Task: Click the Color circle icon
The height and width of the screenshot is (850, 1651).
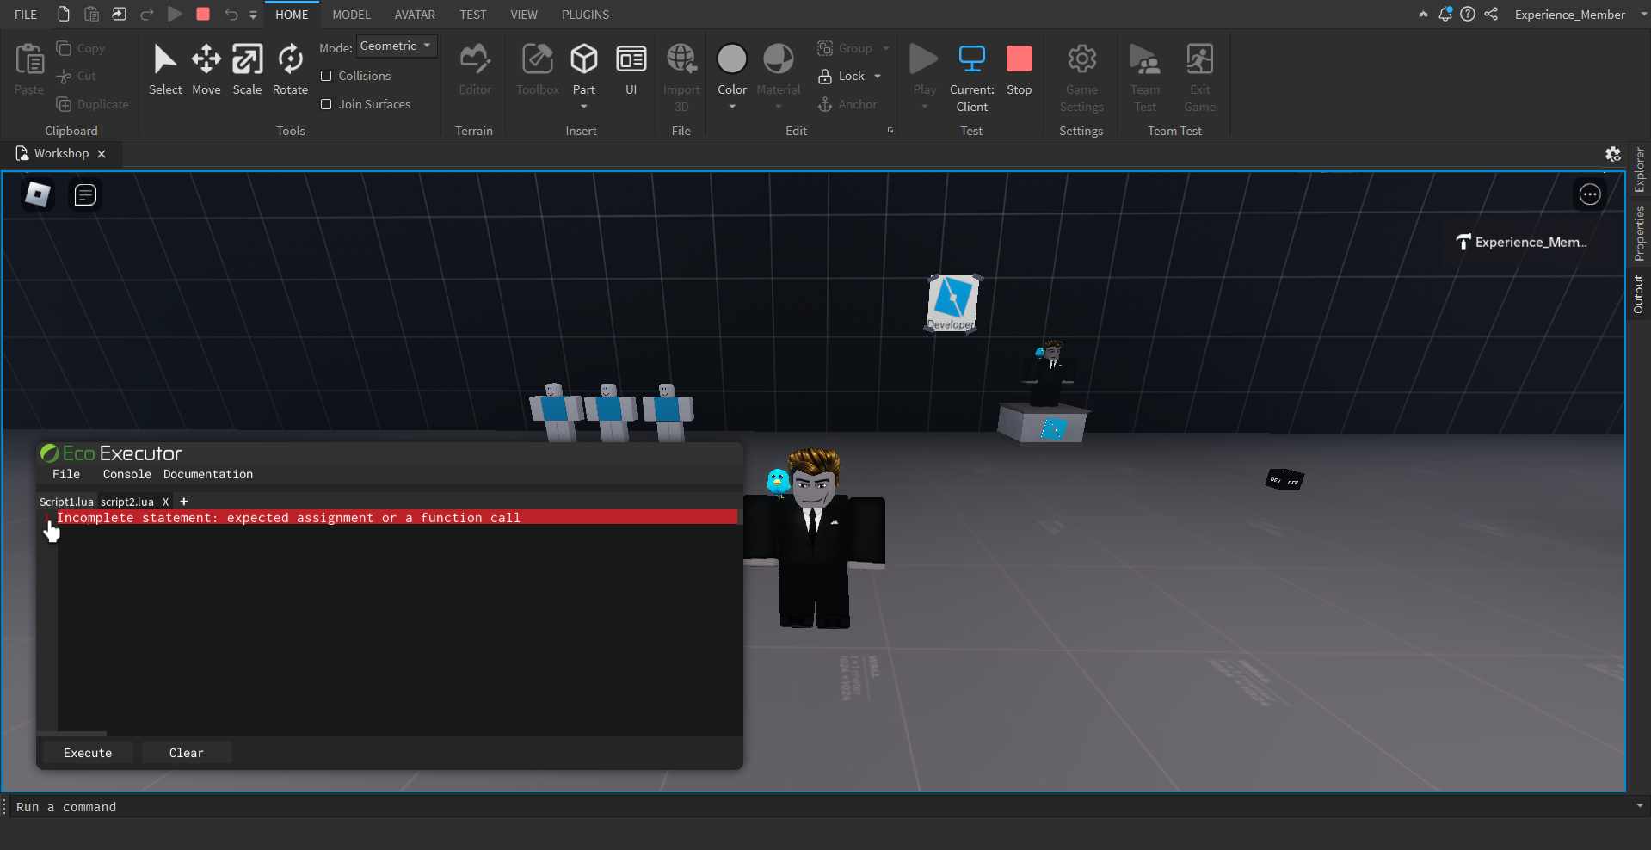Action: pyautogui.click(x=732, y=59)
